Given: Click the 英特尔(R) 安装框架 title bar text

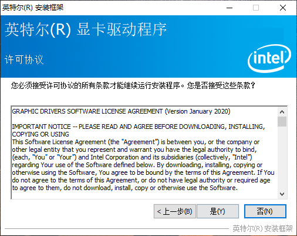Looking at the screenshot, I should click(33, 8).
